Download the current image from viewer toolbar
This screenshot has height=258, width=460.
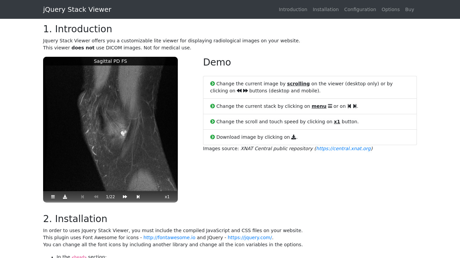coord(65,197)
